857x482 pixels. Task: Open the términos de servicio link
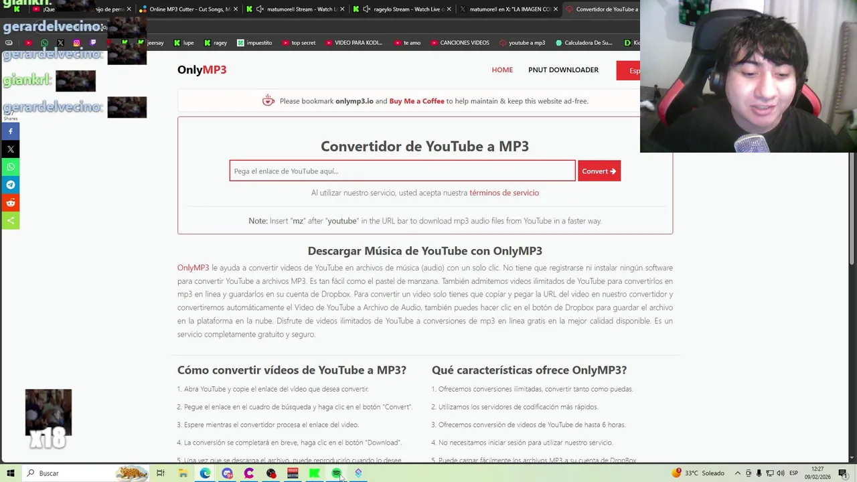click(504, 193)
